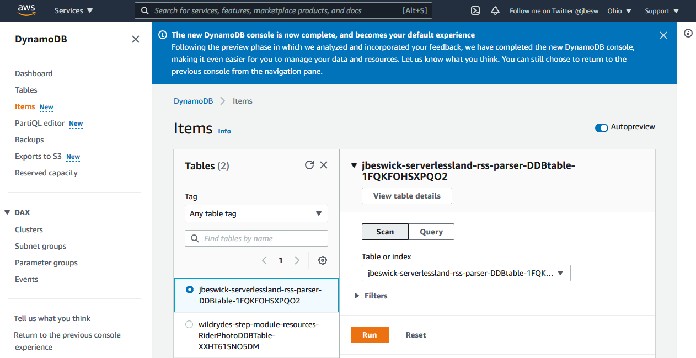This screenshot has height=358, width=696.
Task: Close the DynamoDB navigation sidebar
Action: pyautogui.click(x=136, y=39)
